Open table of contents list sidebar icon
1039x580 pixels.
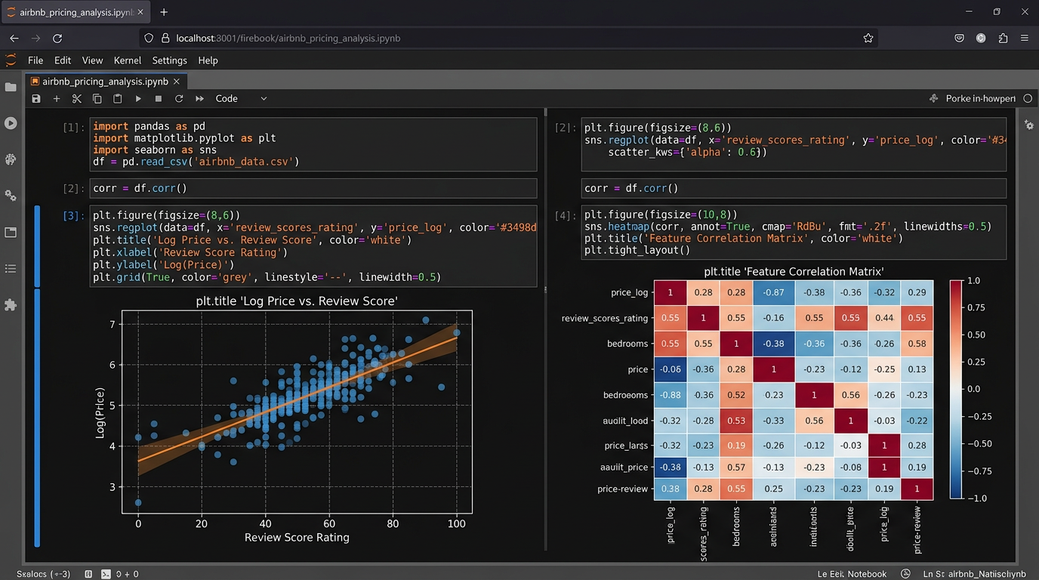pyautogui.click(x=11, y=268)
